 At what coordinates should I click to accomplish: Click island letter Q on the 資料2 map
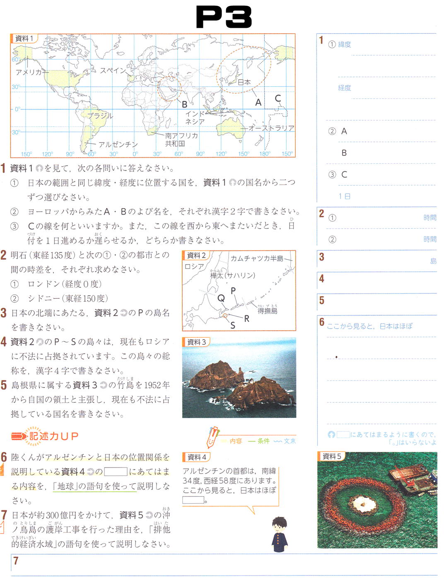(221, 298)
